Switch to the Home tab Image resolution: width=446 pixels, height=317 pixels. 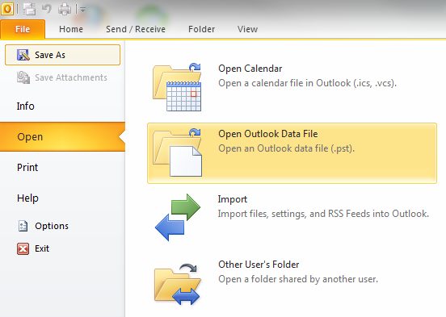[x=71, y=29]
